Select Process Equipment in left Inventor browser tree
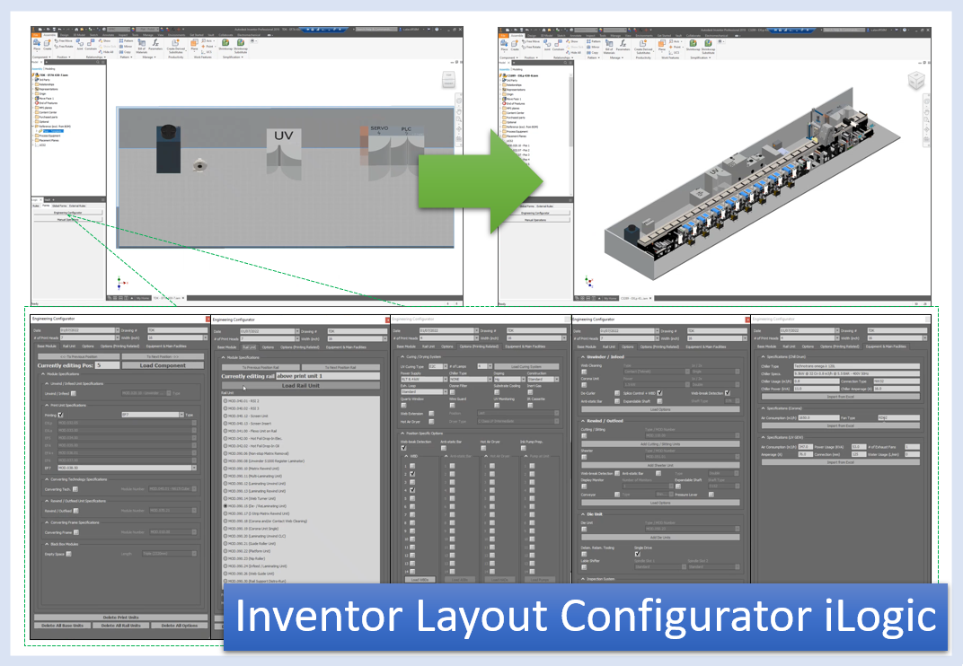The image size is (963, 666). (48, 136)
